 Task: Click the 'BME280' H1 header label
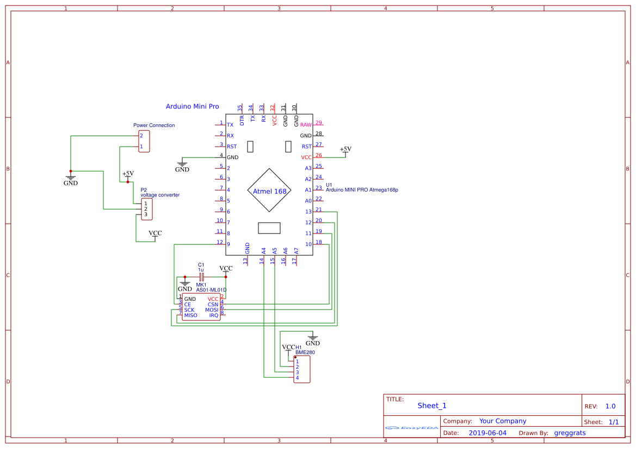(305, 352)
